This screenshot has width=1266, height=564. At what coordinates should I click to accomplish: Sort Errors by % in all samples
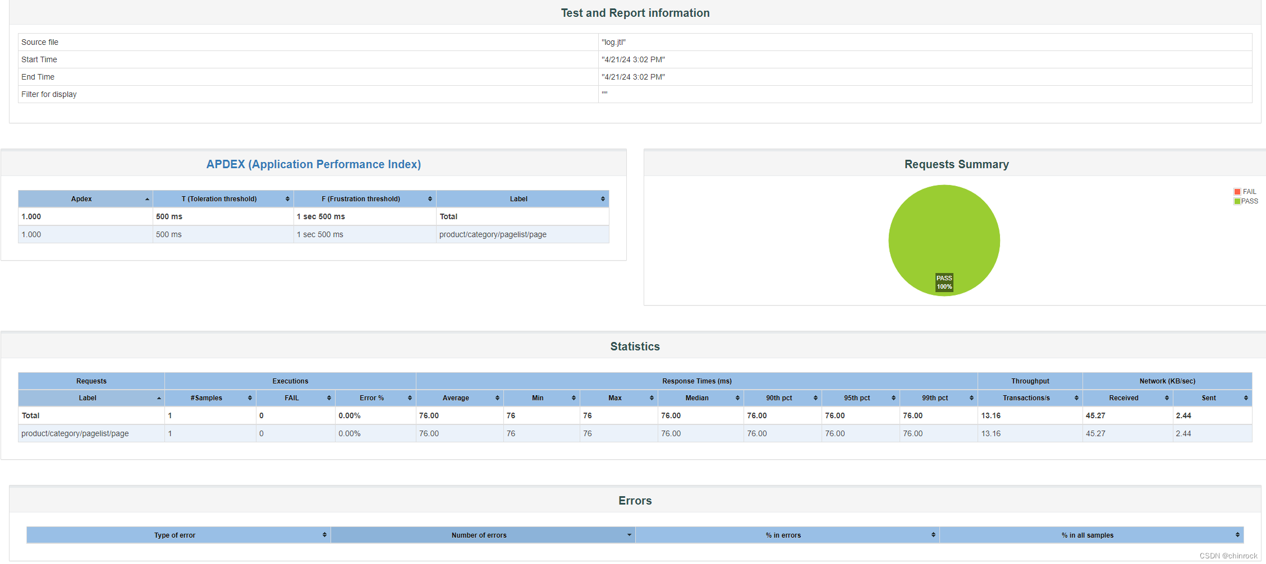tap(1091, 535)
